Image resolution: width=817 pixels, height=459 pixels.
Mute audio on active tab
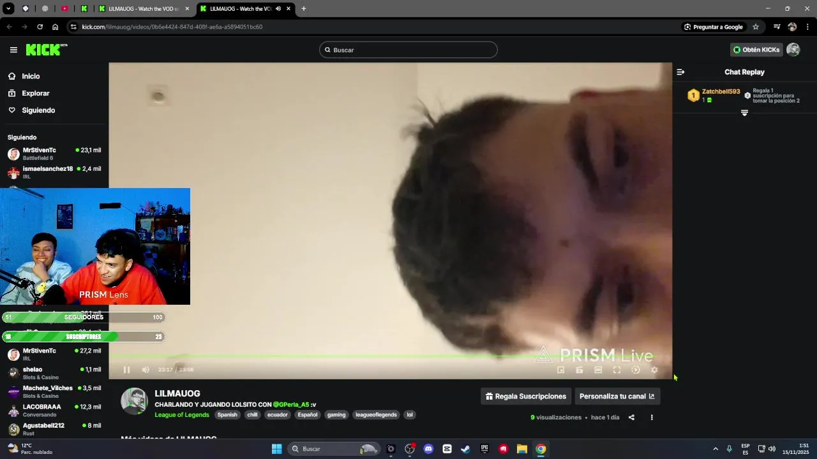(278, 9)
